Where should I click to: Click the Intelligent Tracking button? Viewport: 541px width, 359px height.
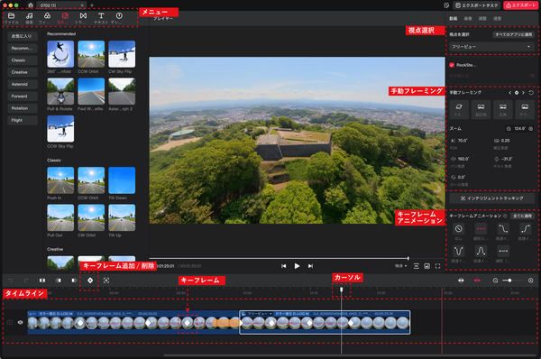(491, 198)
